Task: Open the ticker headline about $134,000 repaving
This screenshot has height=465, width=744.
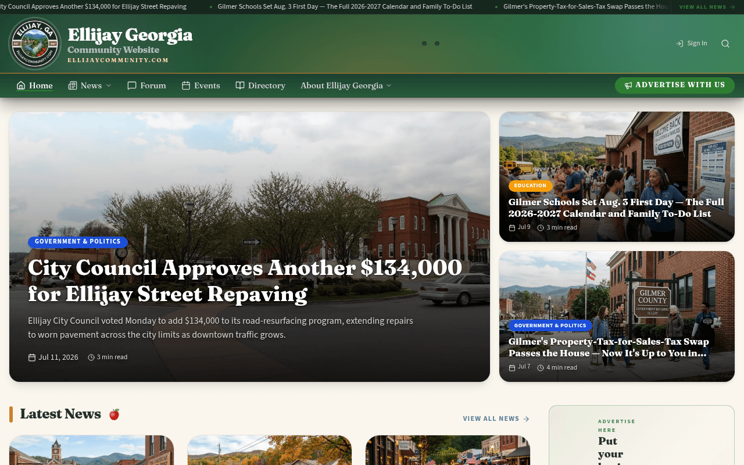Action: pos(93,7)
